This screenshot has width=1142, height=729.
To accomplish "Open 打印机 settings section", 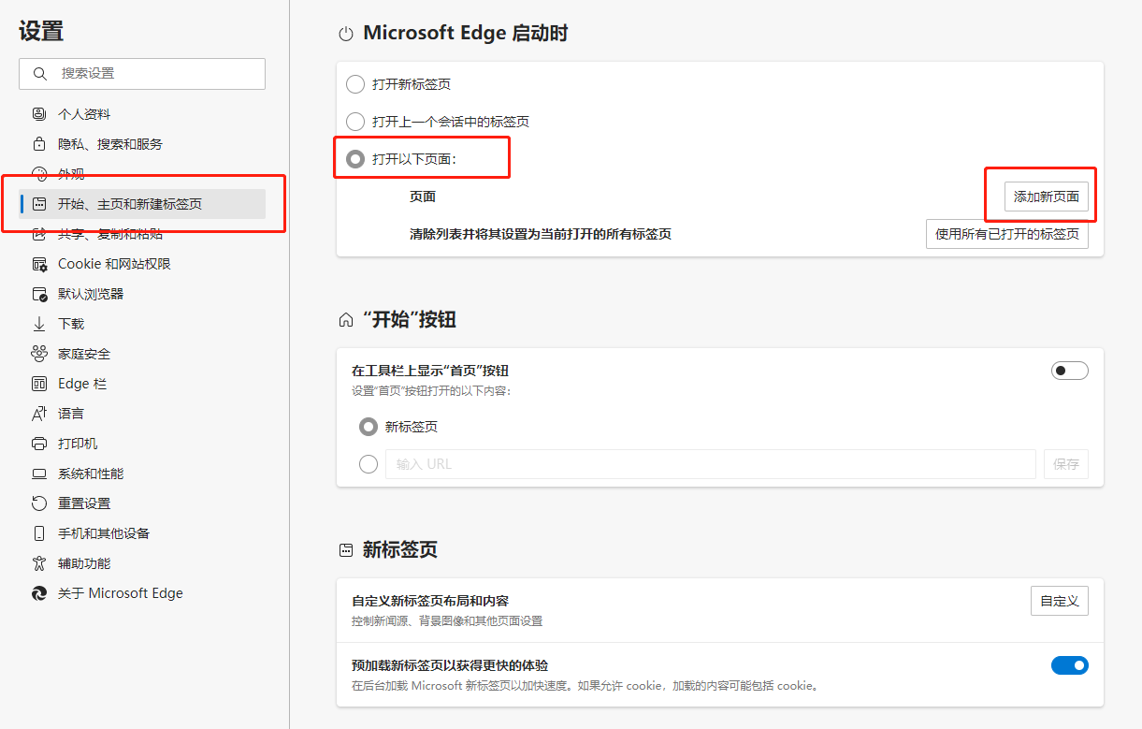I will click(142, 444).
